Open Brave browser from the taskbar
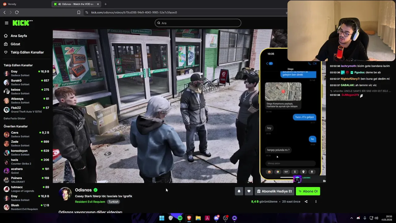 pyautogui.click(x=189, y=218)
